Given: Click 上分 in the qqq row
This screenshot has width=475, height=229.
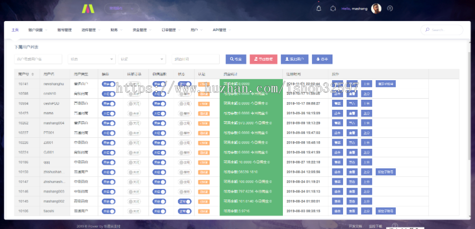Looking at the screenshot, I should [x=367, y=163].
